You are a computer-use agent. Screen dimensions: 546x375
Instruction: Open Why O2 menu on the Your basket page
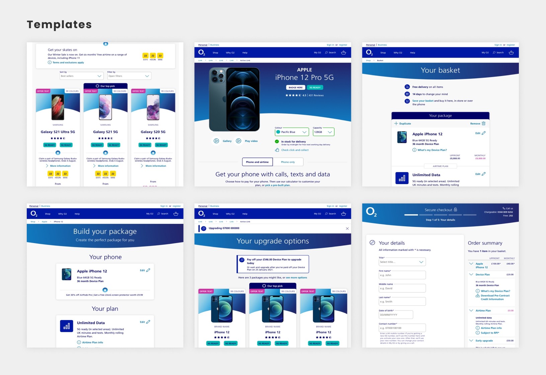tap(398, 53)
